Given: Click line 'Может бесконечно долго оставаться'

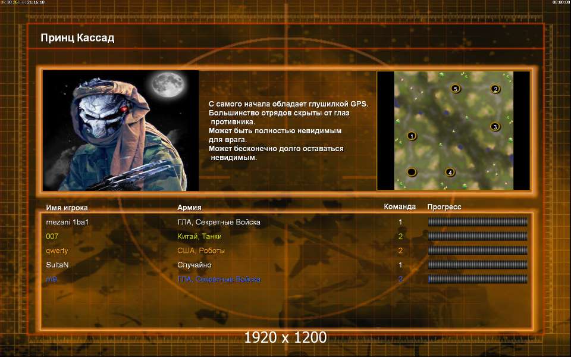Looking at the screenshot, I should (276, 149).
